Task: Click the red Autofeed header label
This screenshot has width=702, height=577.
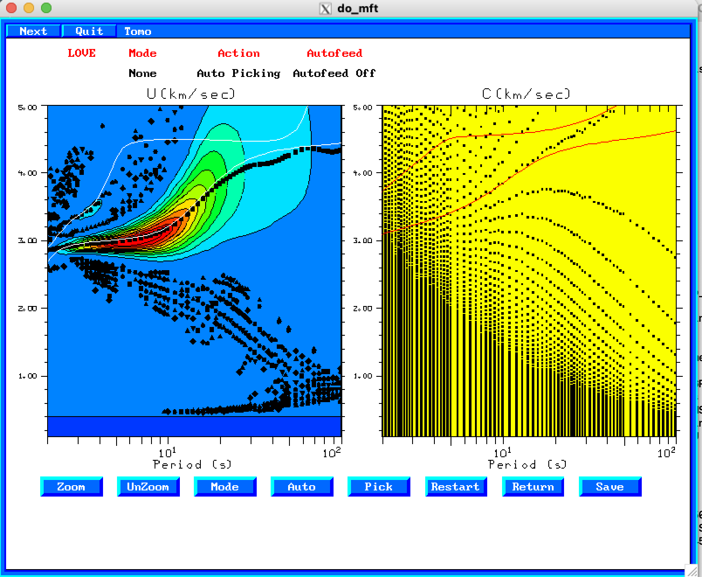Action: coord(334,53)
